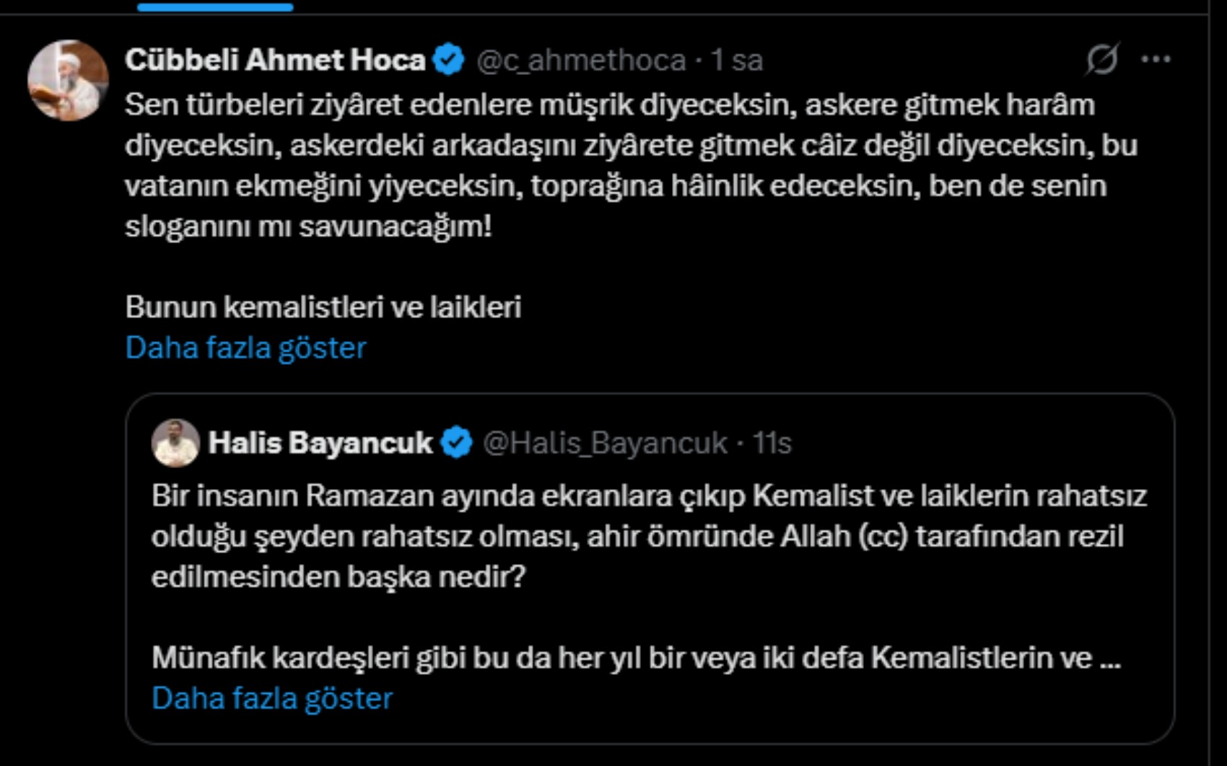Open Halis Bayancuk's small avatar in the quote
The width and height of the screenshot is (1227, 766).
(175, 442)
